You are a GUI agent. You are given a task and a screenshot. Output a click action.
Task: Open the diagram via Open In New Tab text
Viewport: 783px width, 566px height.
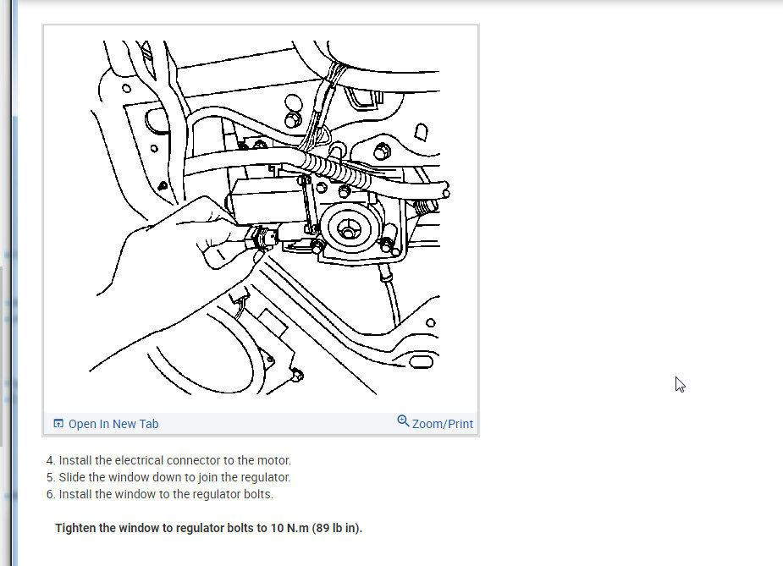tap(113, 424)
